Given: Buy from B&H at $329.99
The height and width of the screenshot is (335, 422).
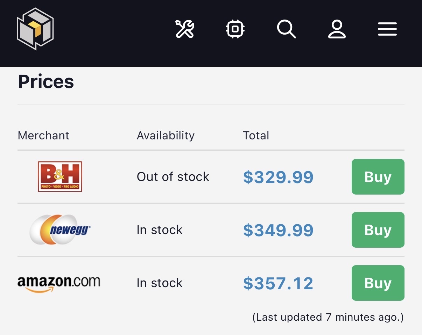Looking at the screenshot, I should click(378, 177).
